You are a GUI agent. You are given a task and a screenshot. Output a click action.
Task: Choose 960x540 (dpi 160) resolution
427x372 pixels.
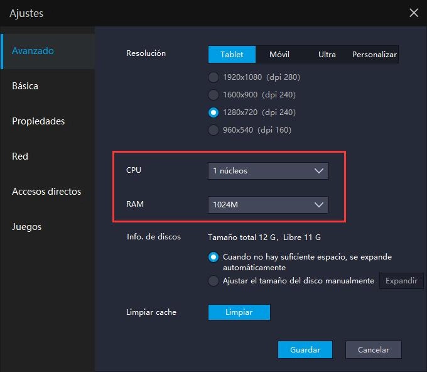pos(213,130)
